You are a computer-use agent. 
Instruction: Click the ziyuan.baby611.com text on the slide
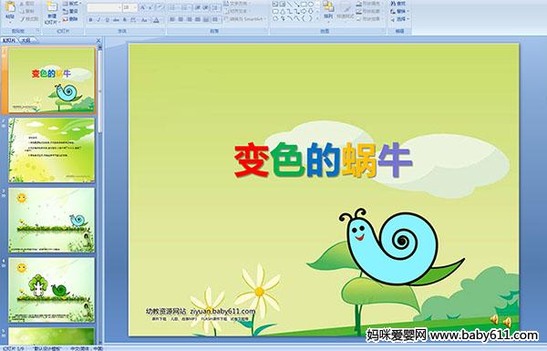point(222,311)
